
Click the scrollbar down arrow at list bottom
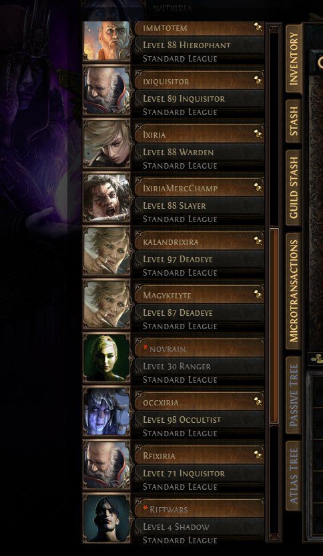(274, 537)
